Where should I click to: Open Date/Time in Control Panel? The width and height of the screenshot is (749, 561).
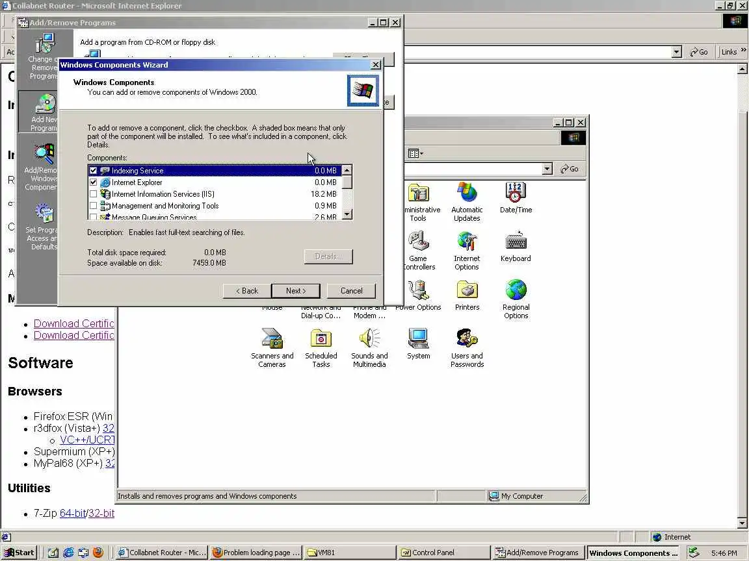(x=516, y=197)
